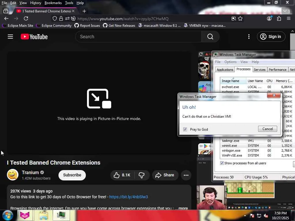Subscribe to Tranium channel
The height and width of the screenshot is (221, 295).
click(x=72, y=175)
